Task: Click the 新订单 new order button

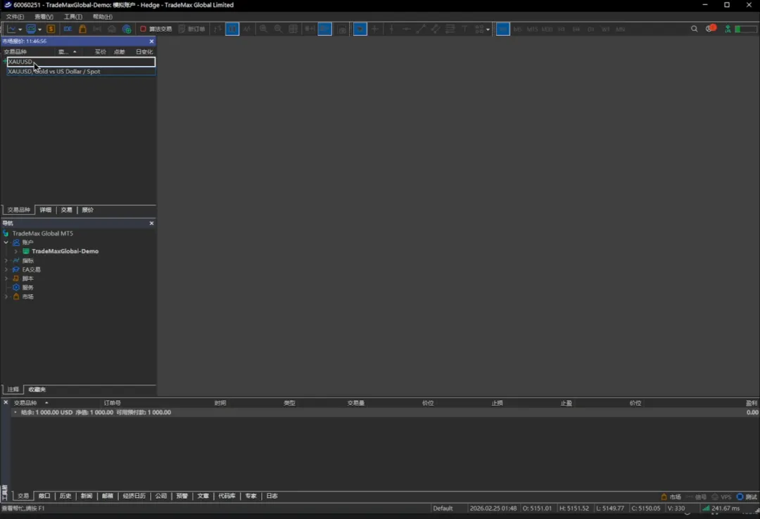Action: point(191,29)
